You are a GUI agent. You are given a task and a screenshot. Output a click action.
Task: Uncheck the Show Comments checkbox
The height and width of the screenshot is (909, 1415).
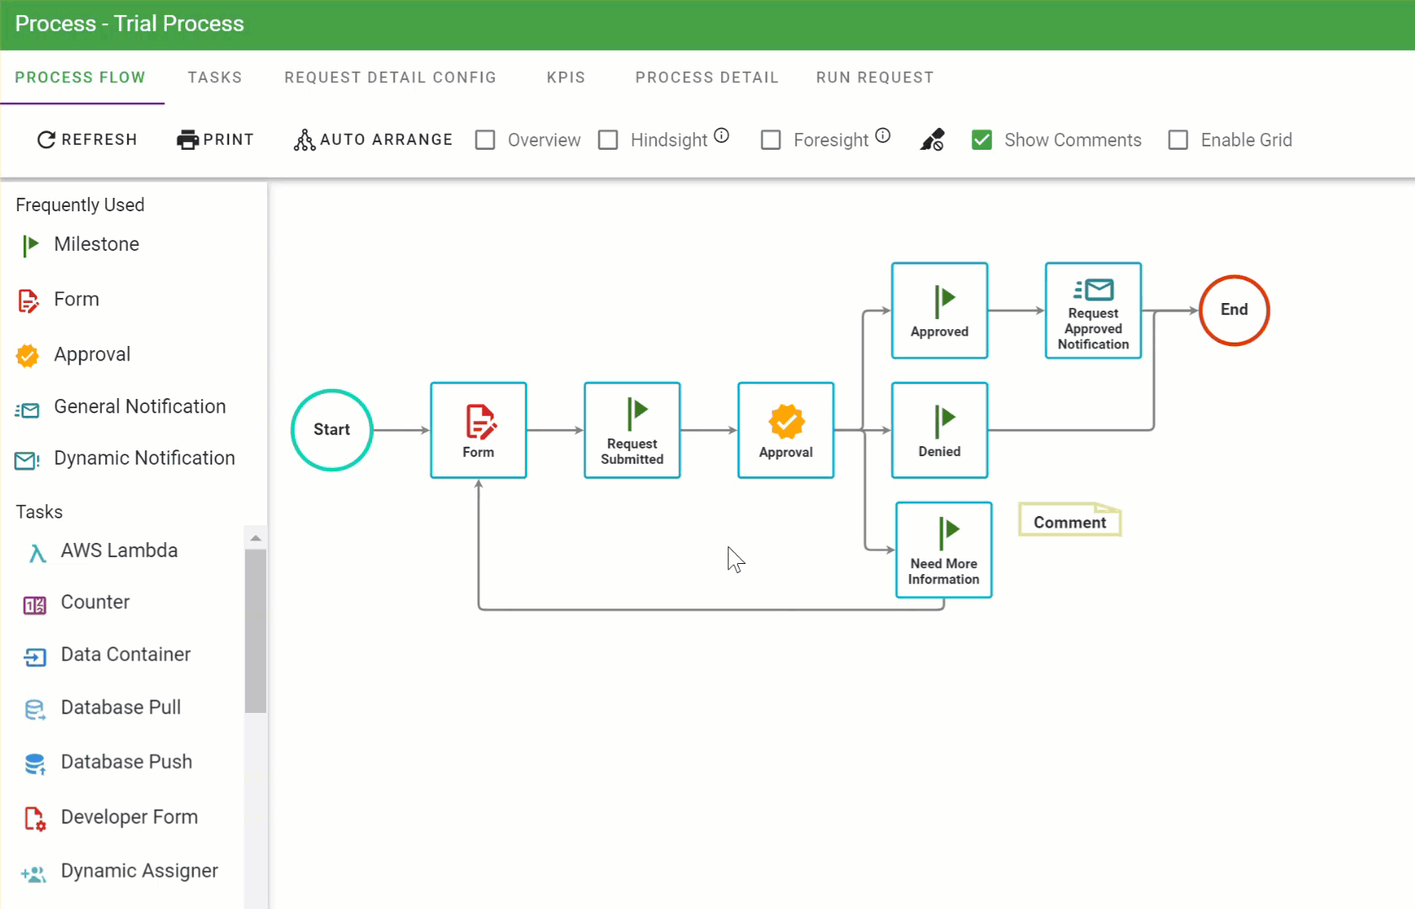click(x=982, y=140)
